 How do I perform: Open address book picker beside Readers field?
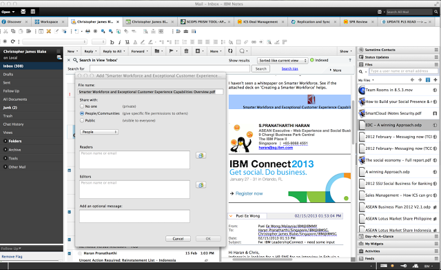(201, 155)
